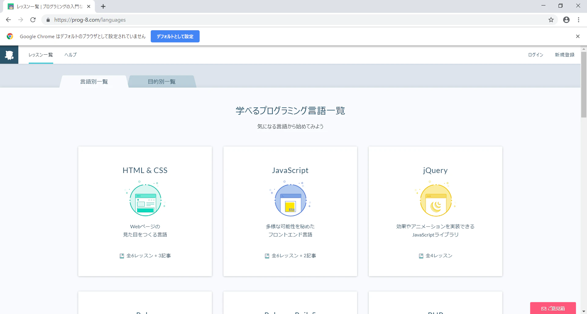Go back with the browser back arrow
587x314 pixels.
(8, 20)
